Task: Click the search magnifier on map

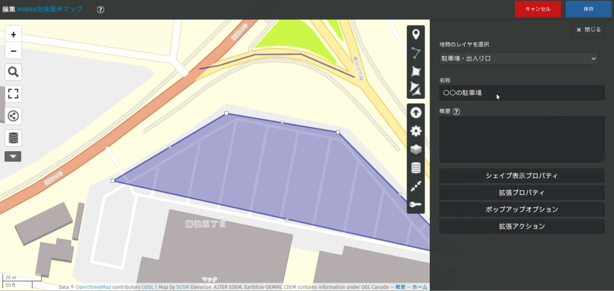Action: [x=13, y=72]
